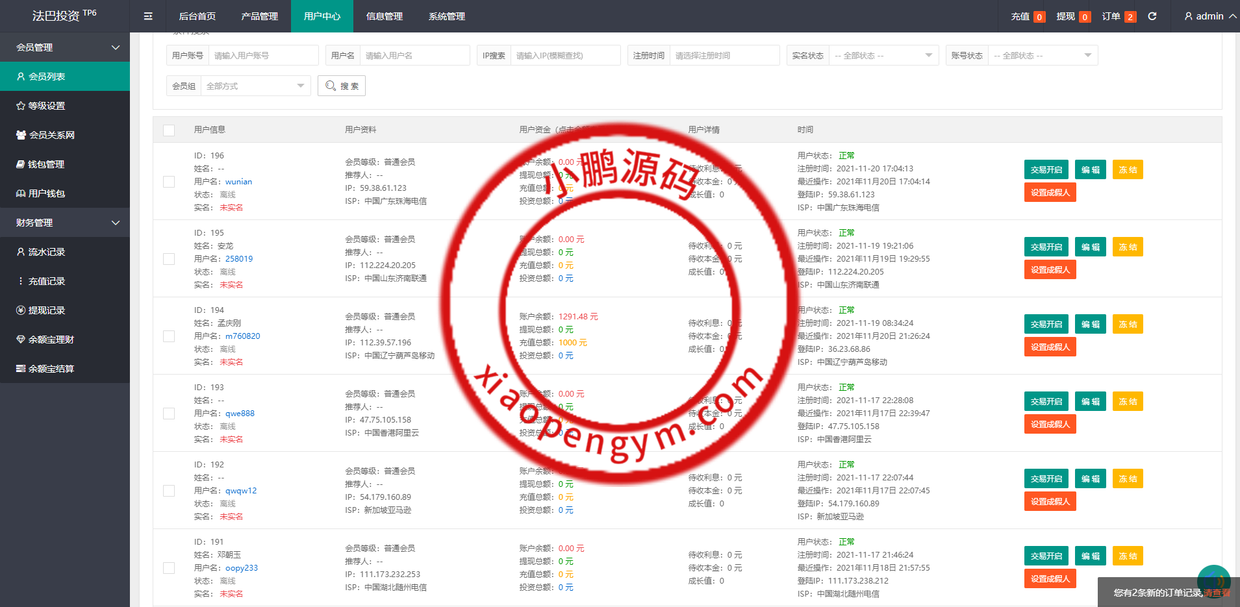
Task: Click the 用户账号 input field
Action: pos(263,56)
